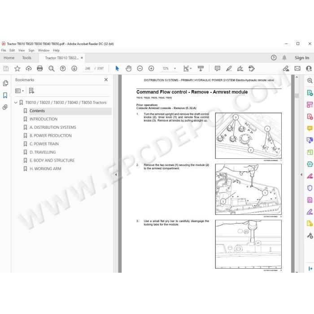Open the File menu
The width and height of the screenshot is (314, 314).
click(x=4, y=50)
